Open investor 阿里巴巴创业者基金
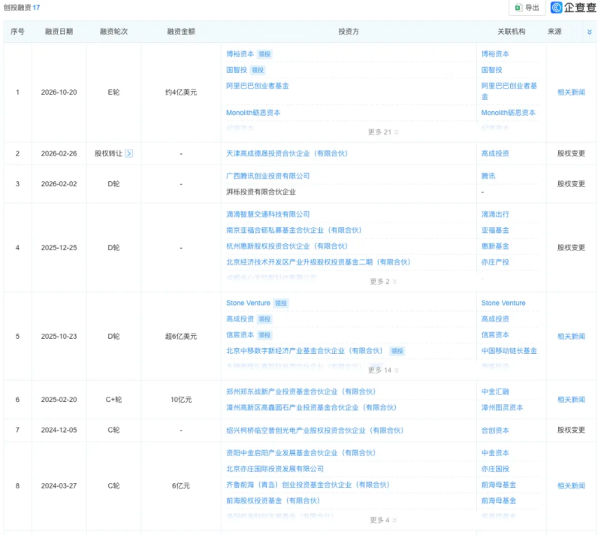This screenshot has width=601, height=535. click(x=258, y=86)
